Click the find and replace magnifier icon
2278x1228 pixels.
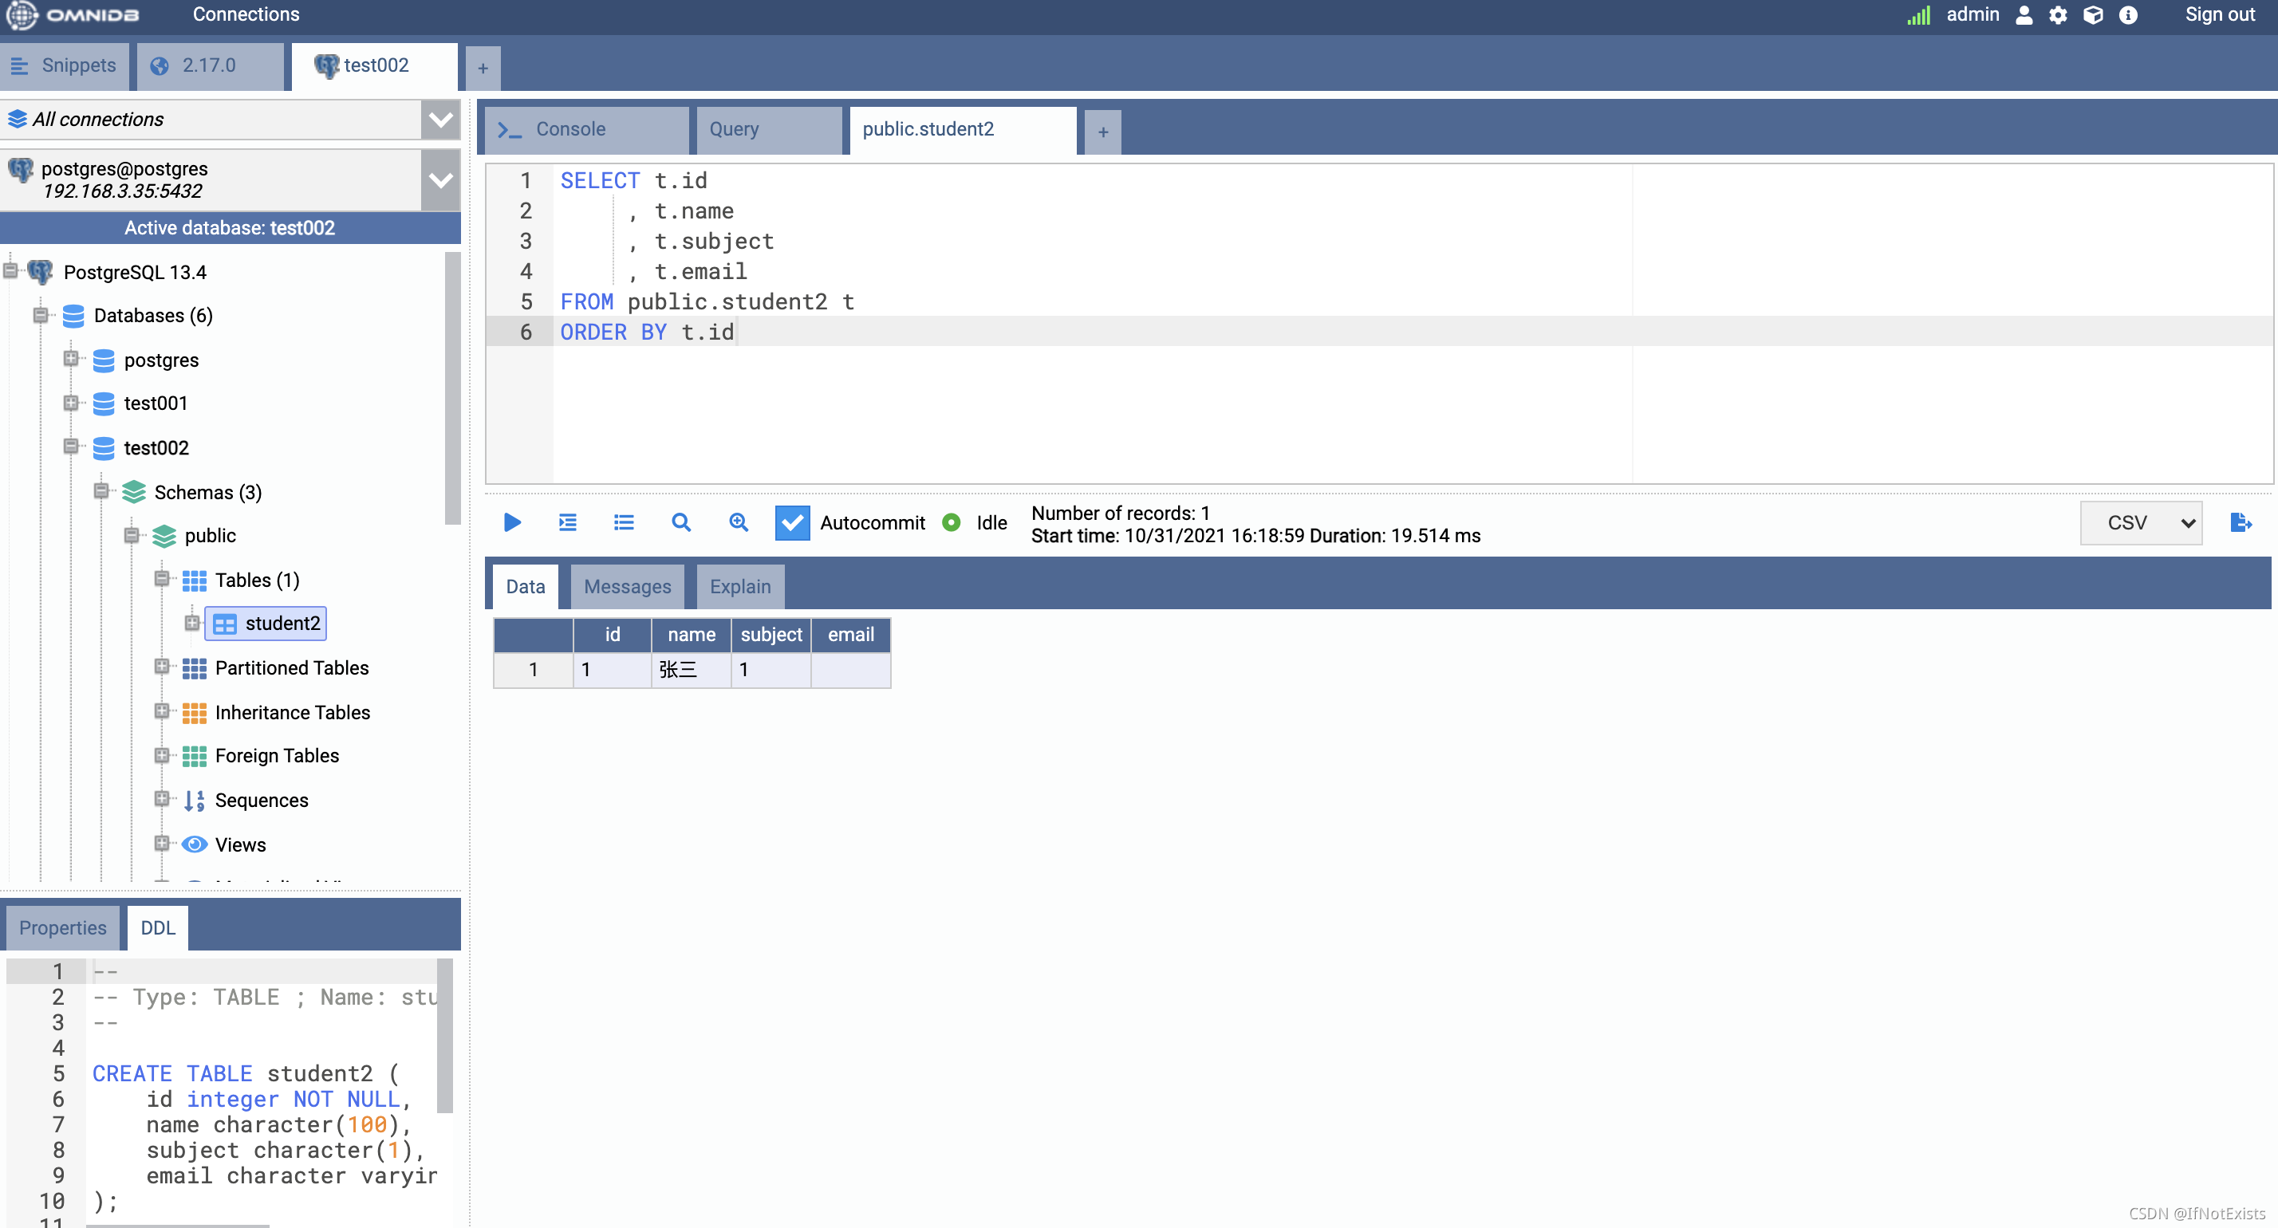click(680, 522)
